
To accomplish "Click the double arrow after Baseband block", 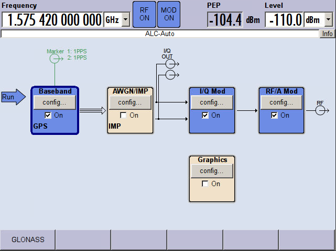I will coord(92,110).
